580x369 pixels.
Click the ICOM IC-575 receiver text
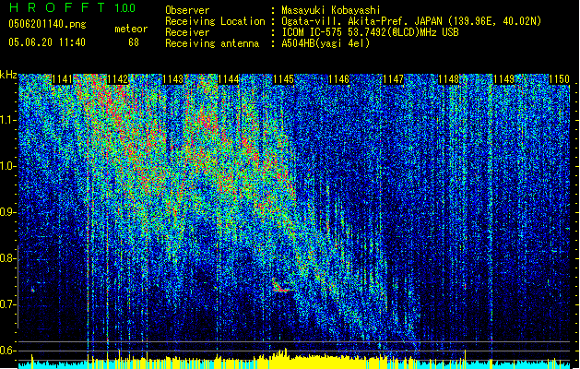370,32
